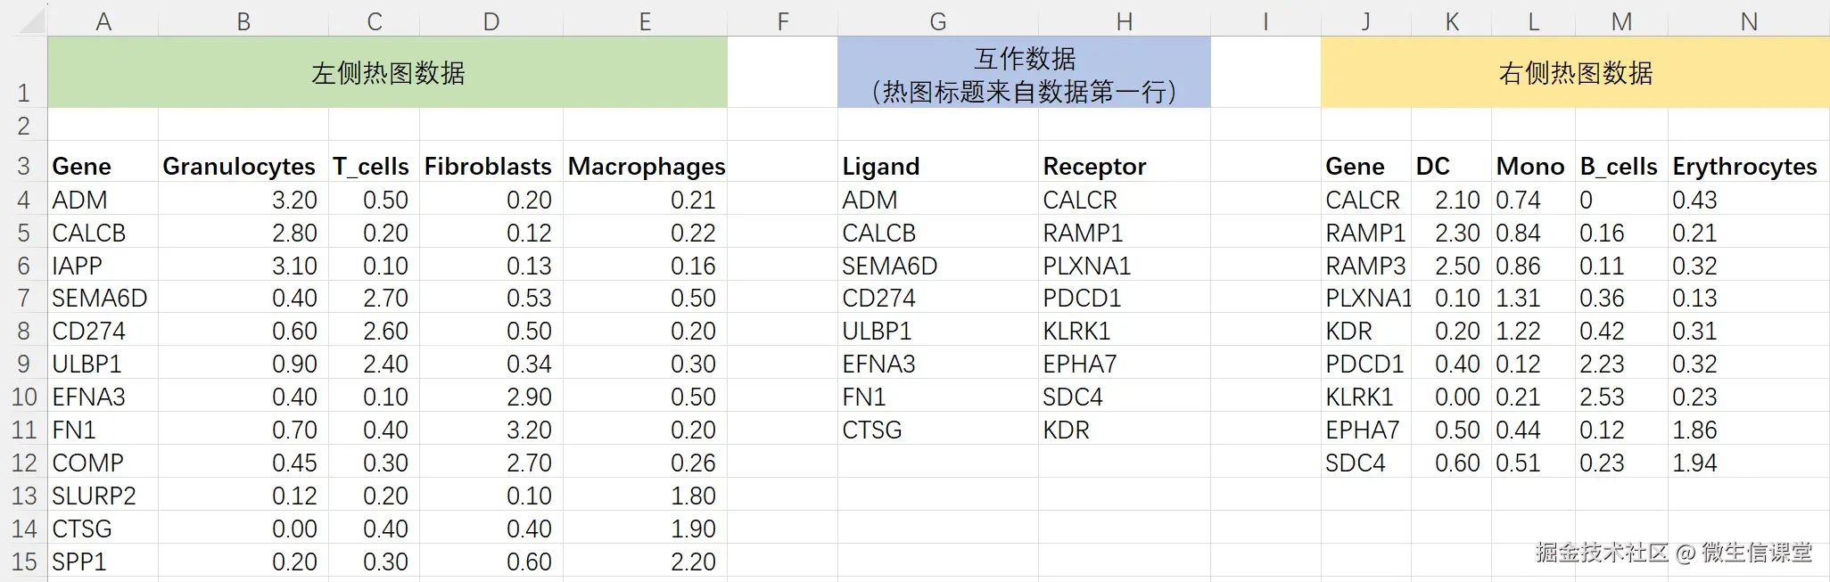Select row 15 header number
The height and width of the screenshot is (582, 1830).
click(24, 562)
